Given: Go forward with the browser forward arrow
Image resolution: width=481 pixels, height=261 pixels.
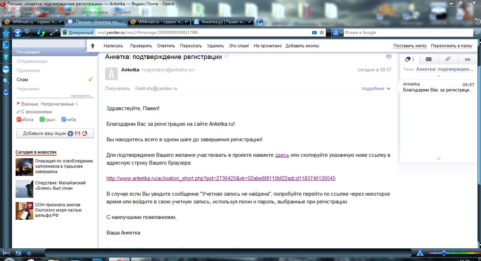Looking at the screenshot, I should pyautogui.click(x=27, y=33).
